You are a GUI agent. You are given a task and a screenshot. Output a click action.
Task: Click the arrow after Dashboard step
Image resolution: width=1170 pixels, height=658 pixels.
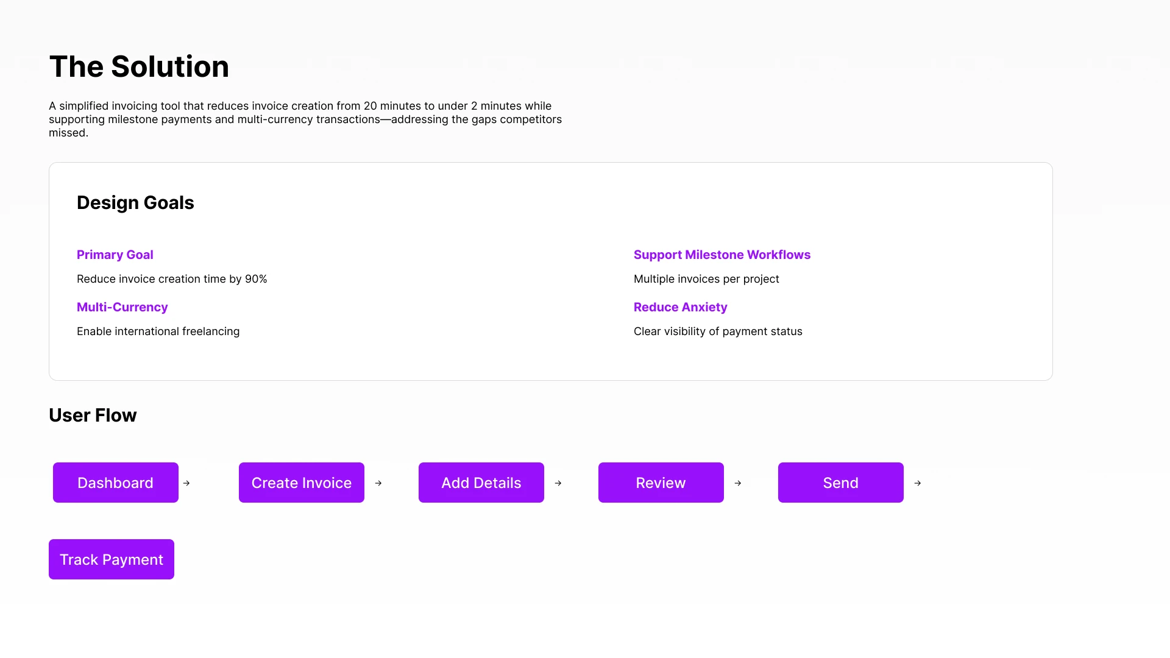186,483
